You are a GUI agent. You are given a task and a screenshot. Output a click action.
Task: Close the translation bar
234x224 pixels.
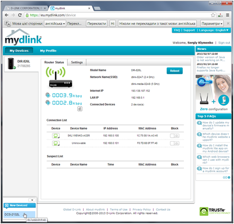[228, 23]
